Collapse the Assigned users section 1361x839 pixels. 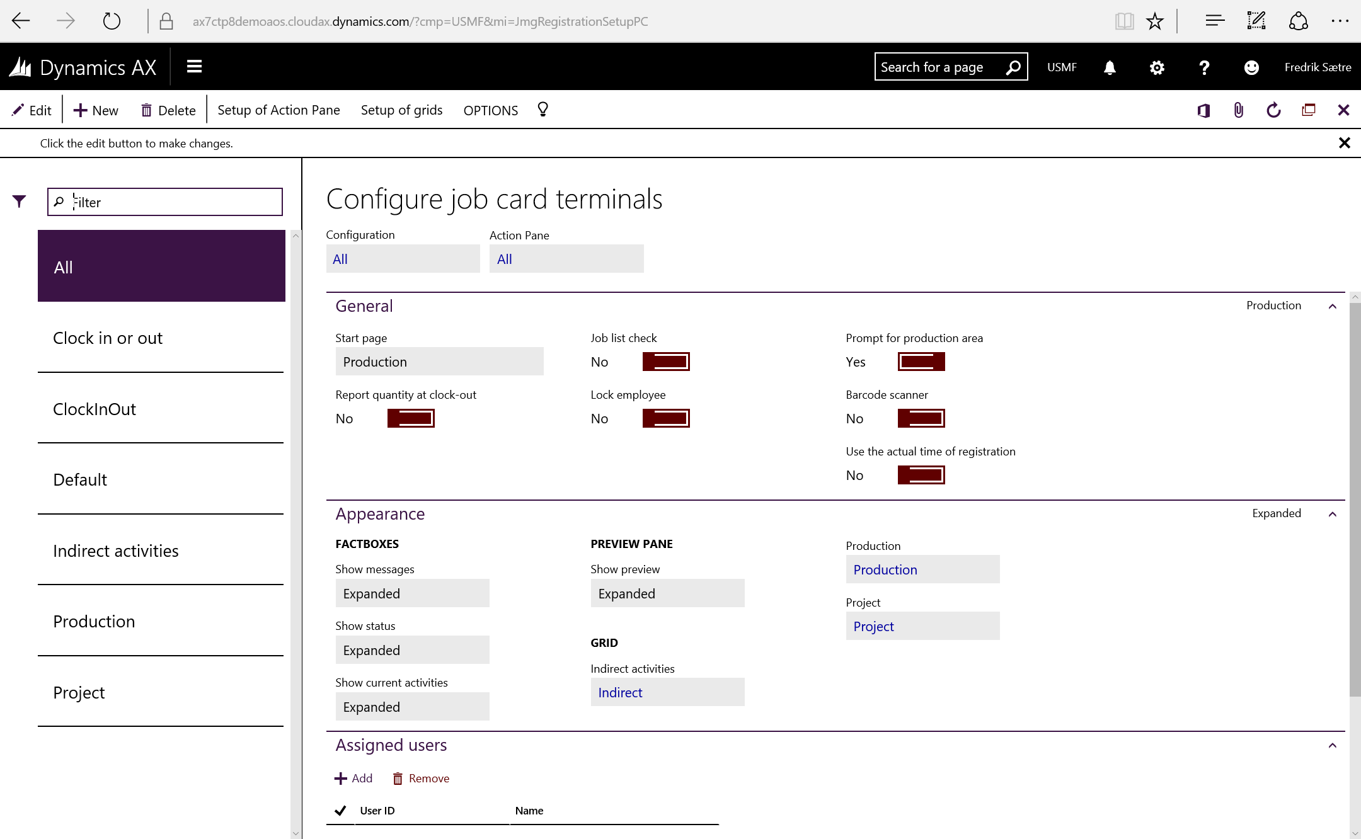click(1333, 745)
